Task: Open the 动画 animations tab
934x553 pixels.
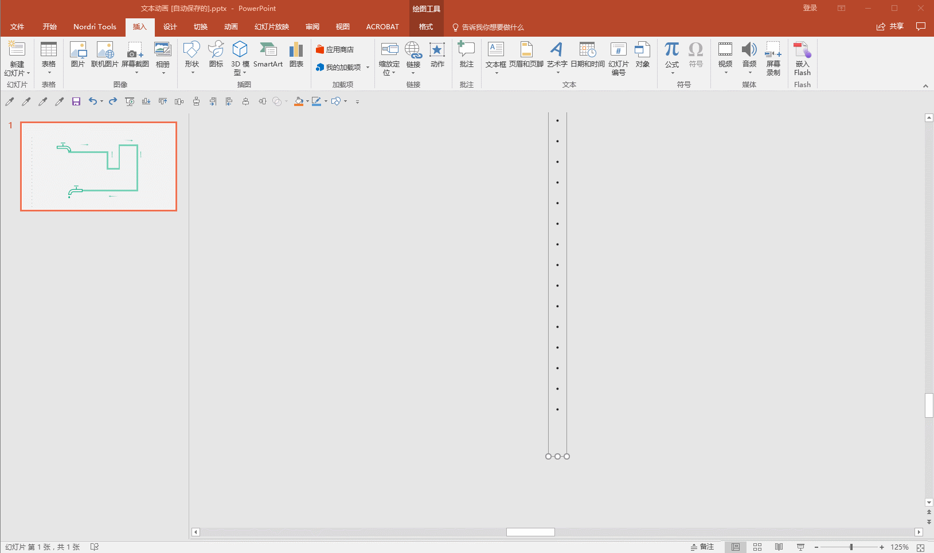Action: (x=230, y=27)
